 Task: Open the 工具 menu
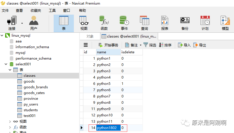(x=52, y=11)
